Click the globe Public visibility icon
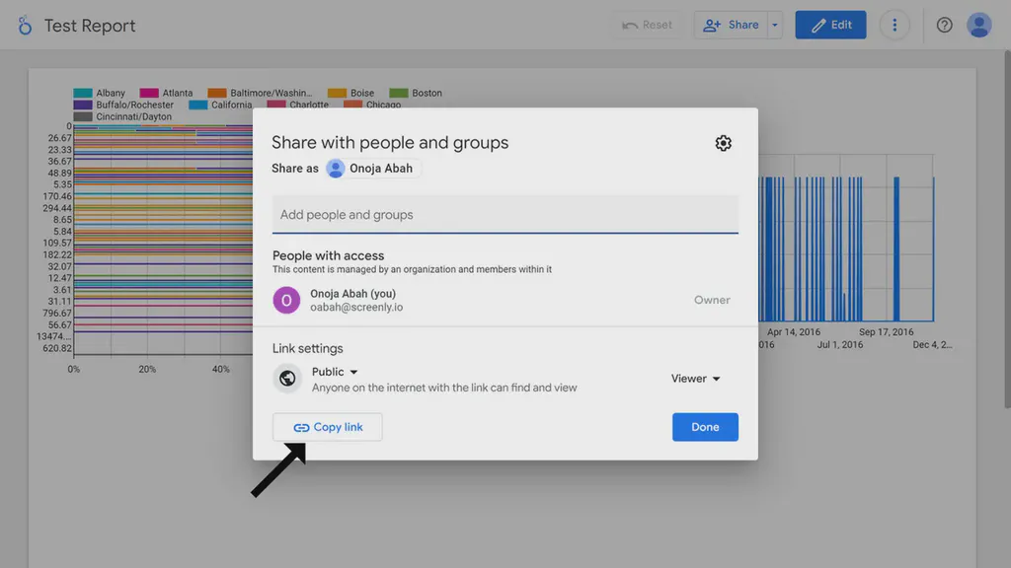This screenshot has width=1011, height=568. pyautogui.click(x=287, y=378)
